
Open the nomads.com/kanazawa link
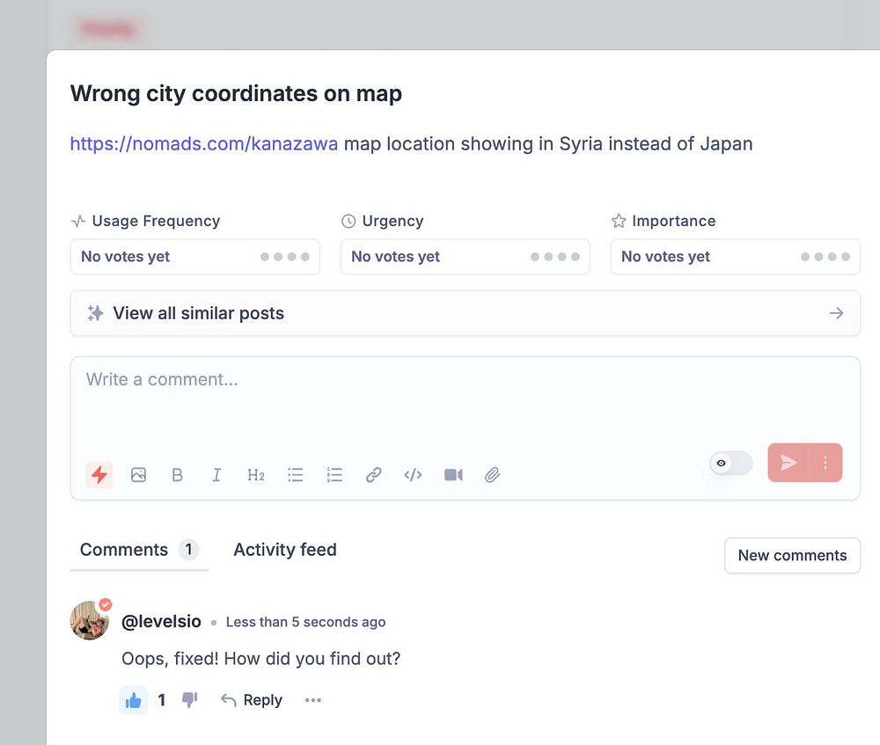[x=204, y=143]
